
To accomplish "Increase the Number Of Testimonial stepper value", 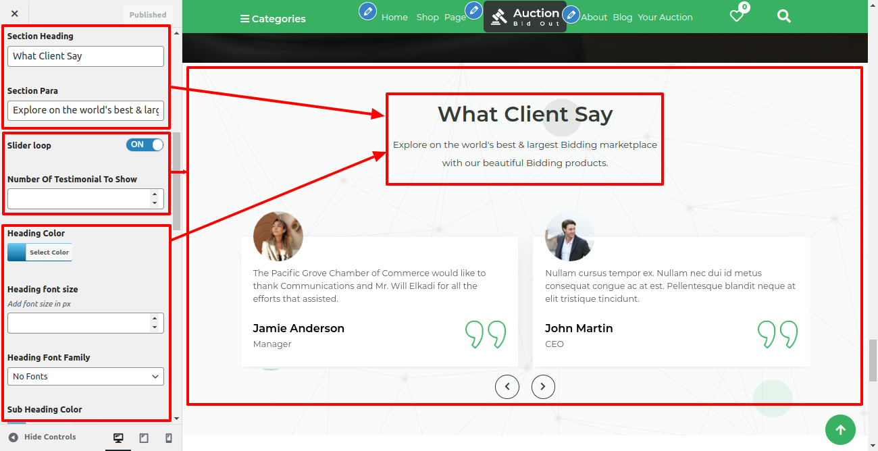I will (155, 194).
